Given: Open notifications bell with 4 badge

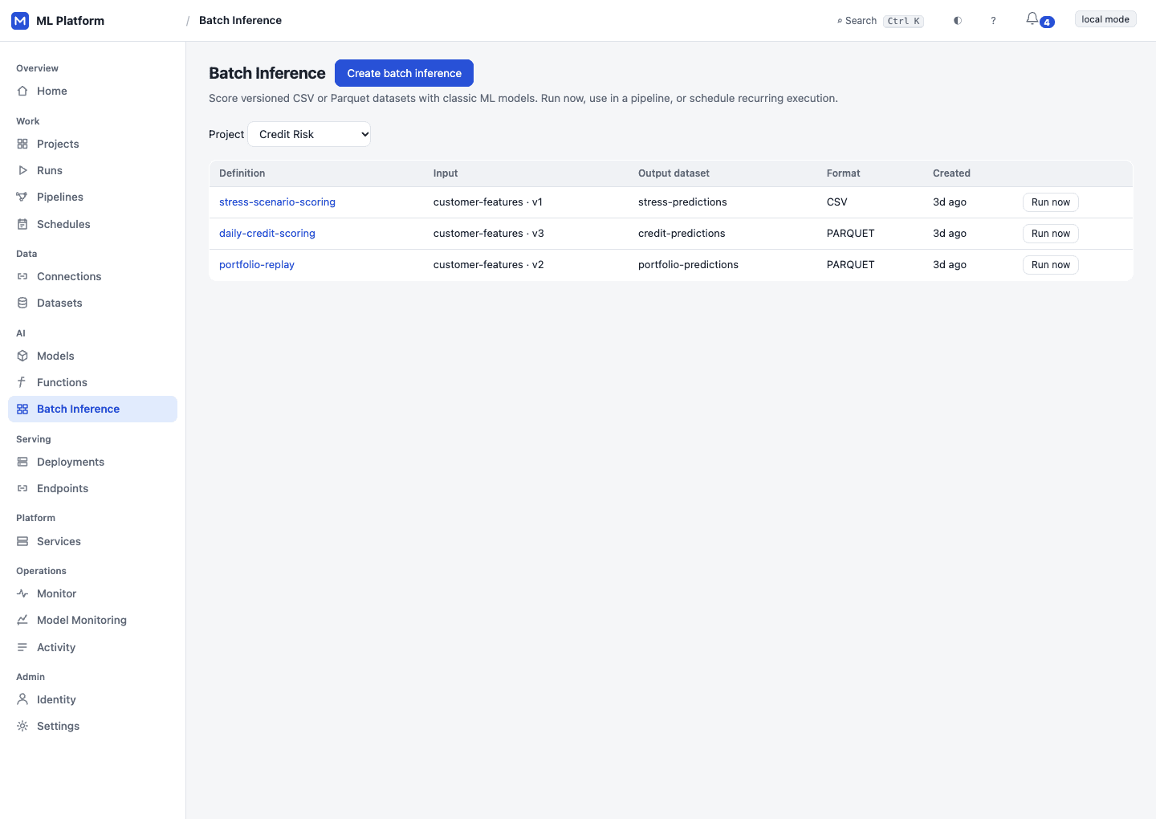Looking at the screenshot, I should (1039, 20).
